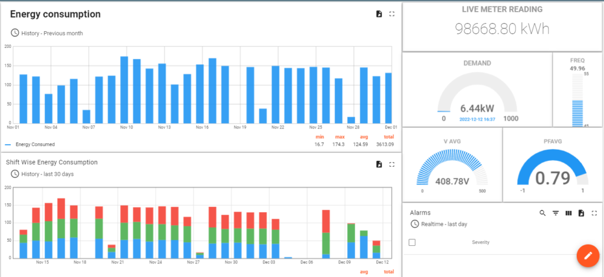This screenshot has height=277, width=604.
Task: Click the Shift Wise Energy Consumption title
Action: [52, 162]
